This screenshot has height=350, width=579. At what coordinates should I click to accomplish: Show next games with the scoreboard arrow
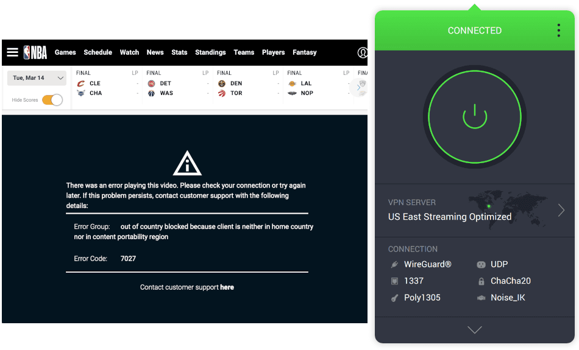(x=358, y=88)
